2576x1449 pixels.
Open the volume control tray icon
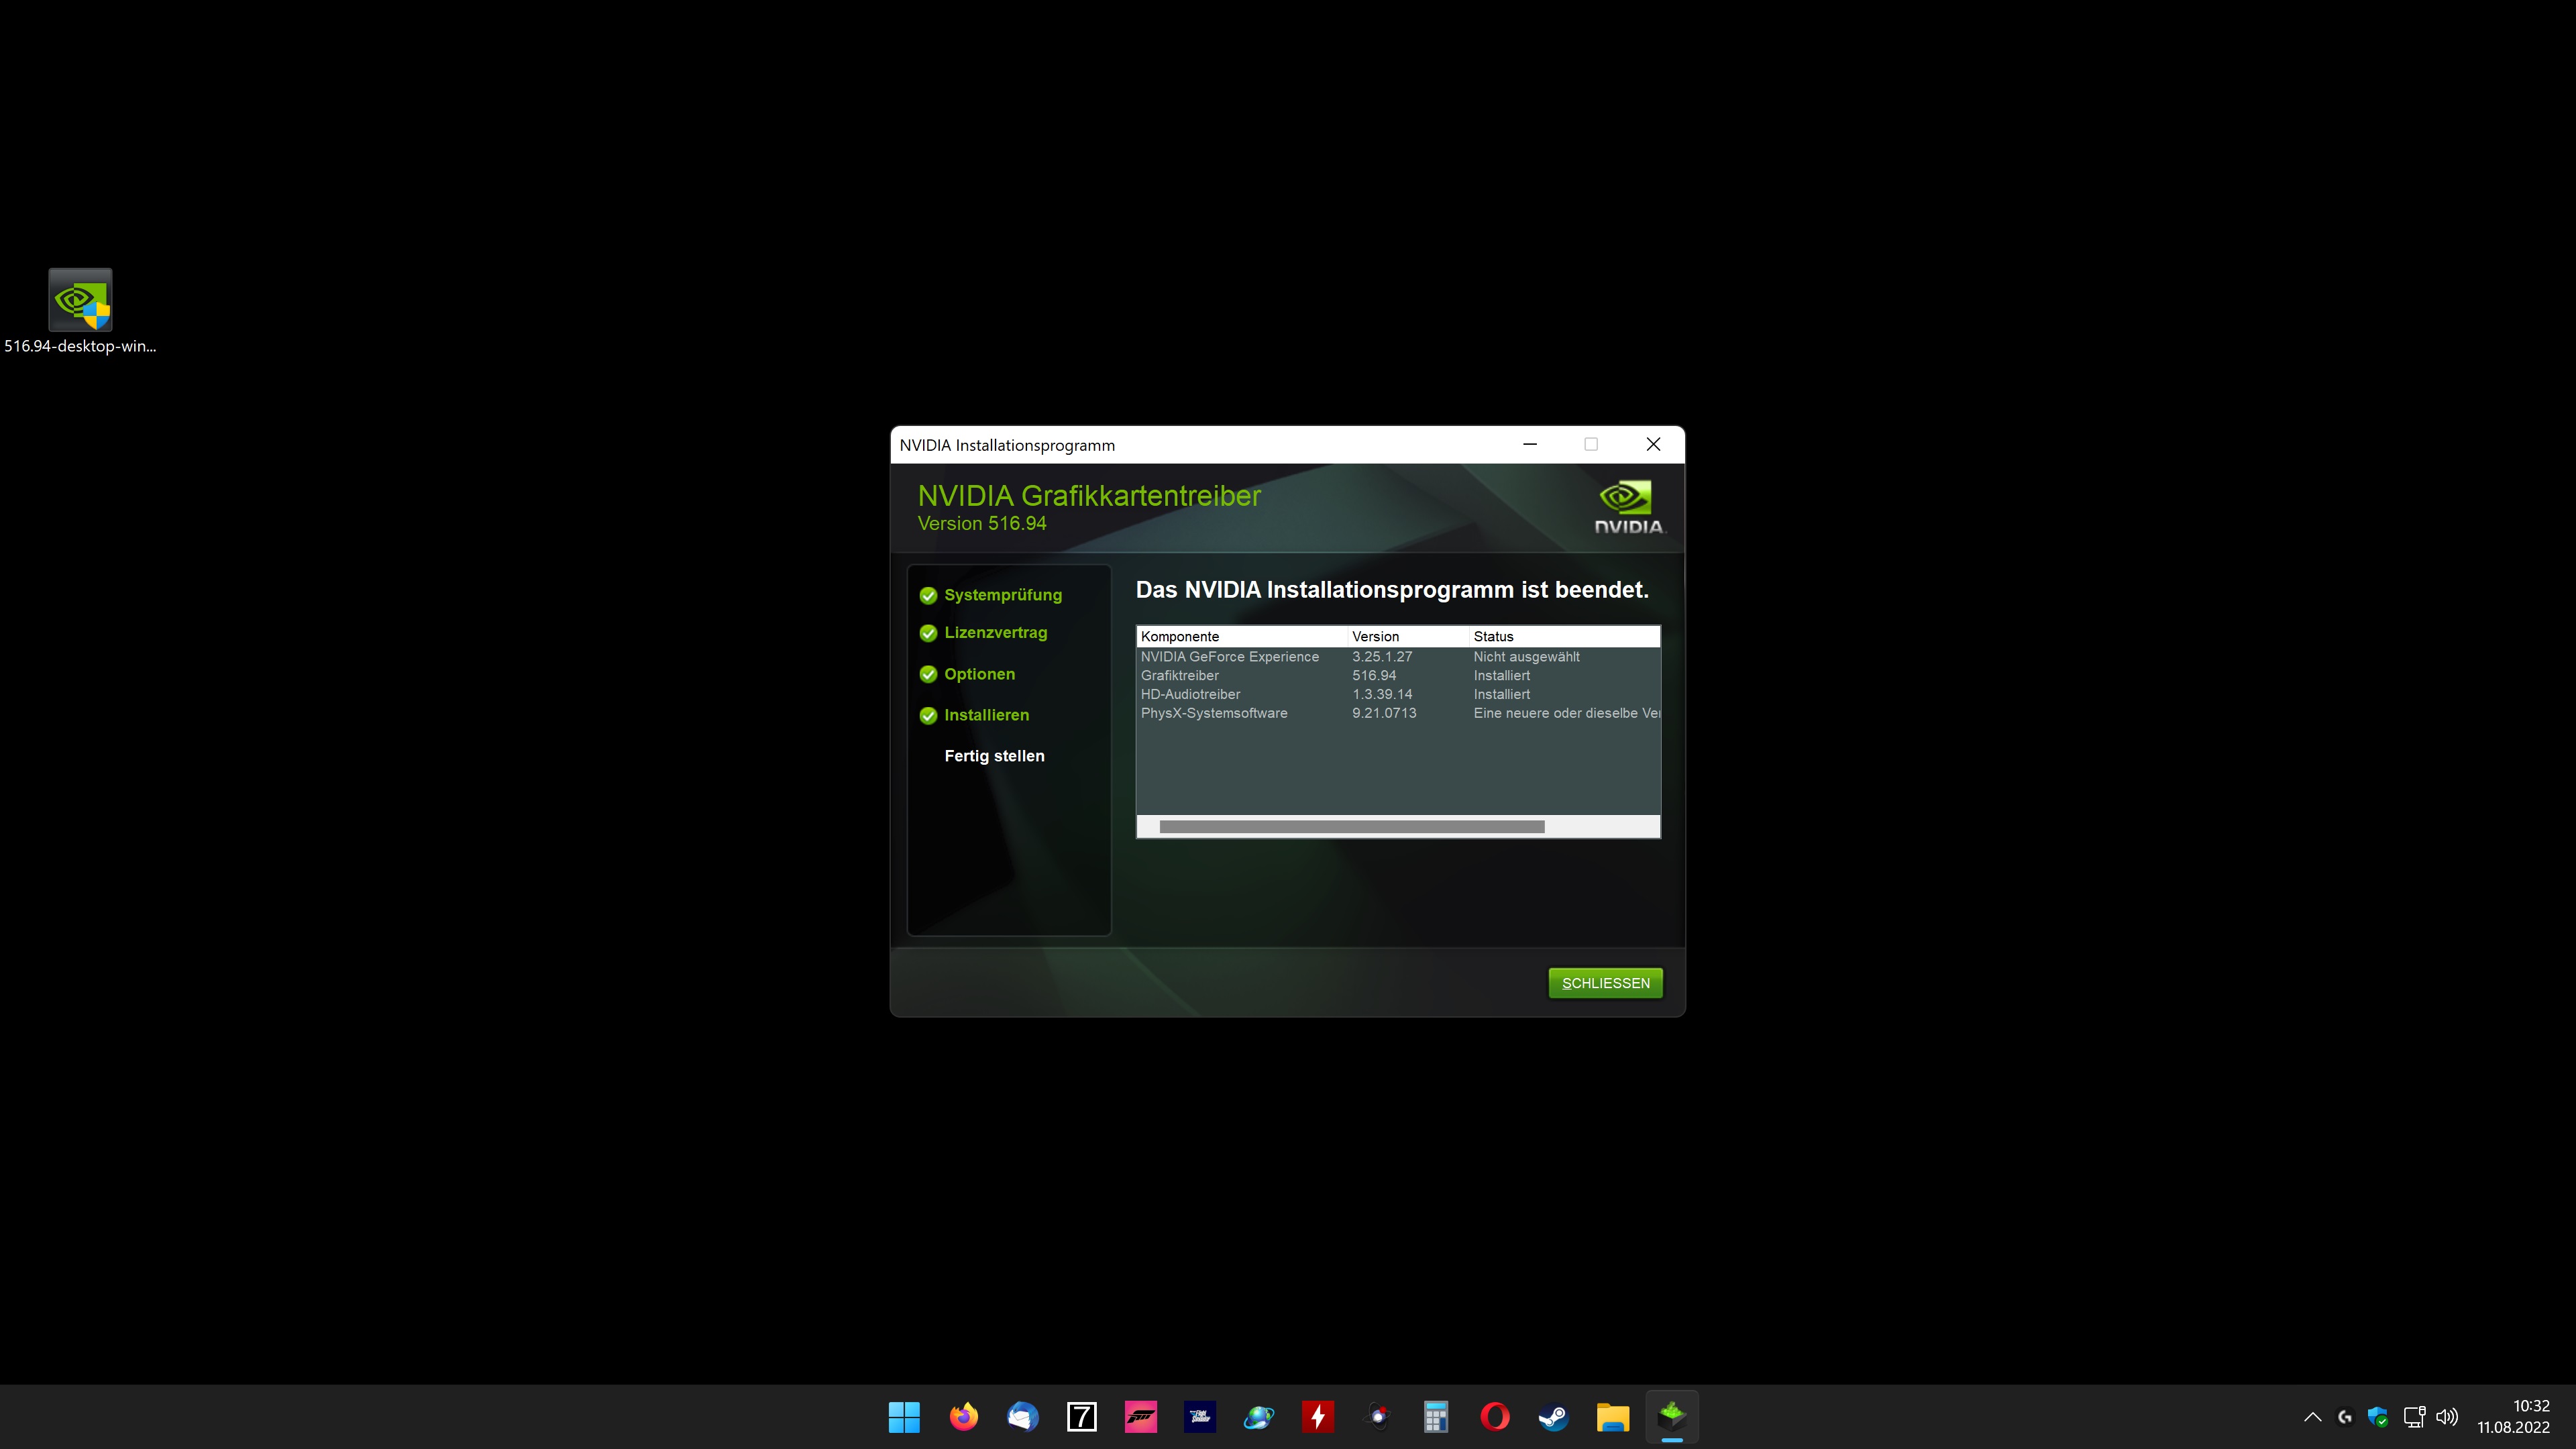(x=2447, y=1416)
